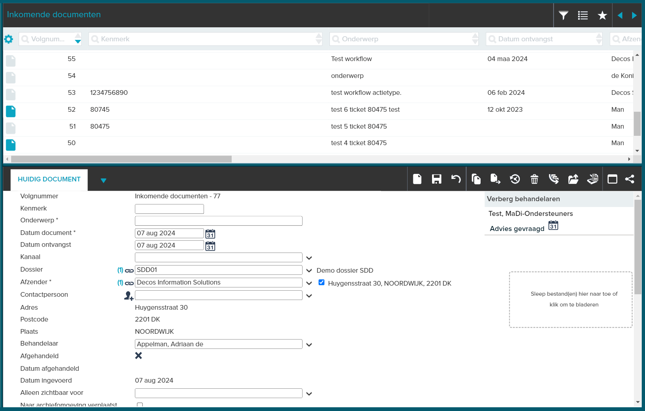Expand the Afzender dropdown arrow
Viewport: 645px width, 411px height.
click(309, 283)
